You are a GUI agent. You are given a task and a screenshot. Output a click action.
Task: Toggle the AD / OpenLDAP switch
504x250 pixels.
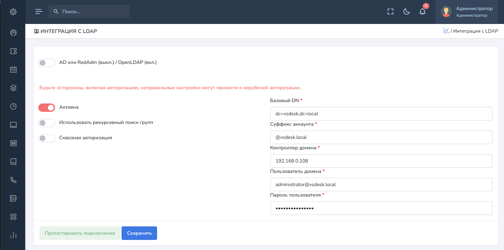pos(47,63)
